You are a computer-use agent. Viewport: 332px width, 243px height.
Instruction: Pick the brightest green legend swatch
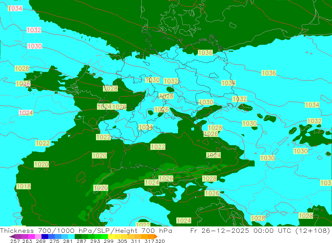[105, 236]
